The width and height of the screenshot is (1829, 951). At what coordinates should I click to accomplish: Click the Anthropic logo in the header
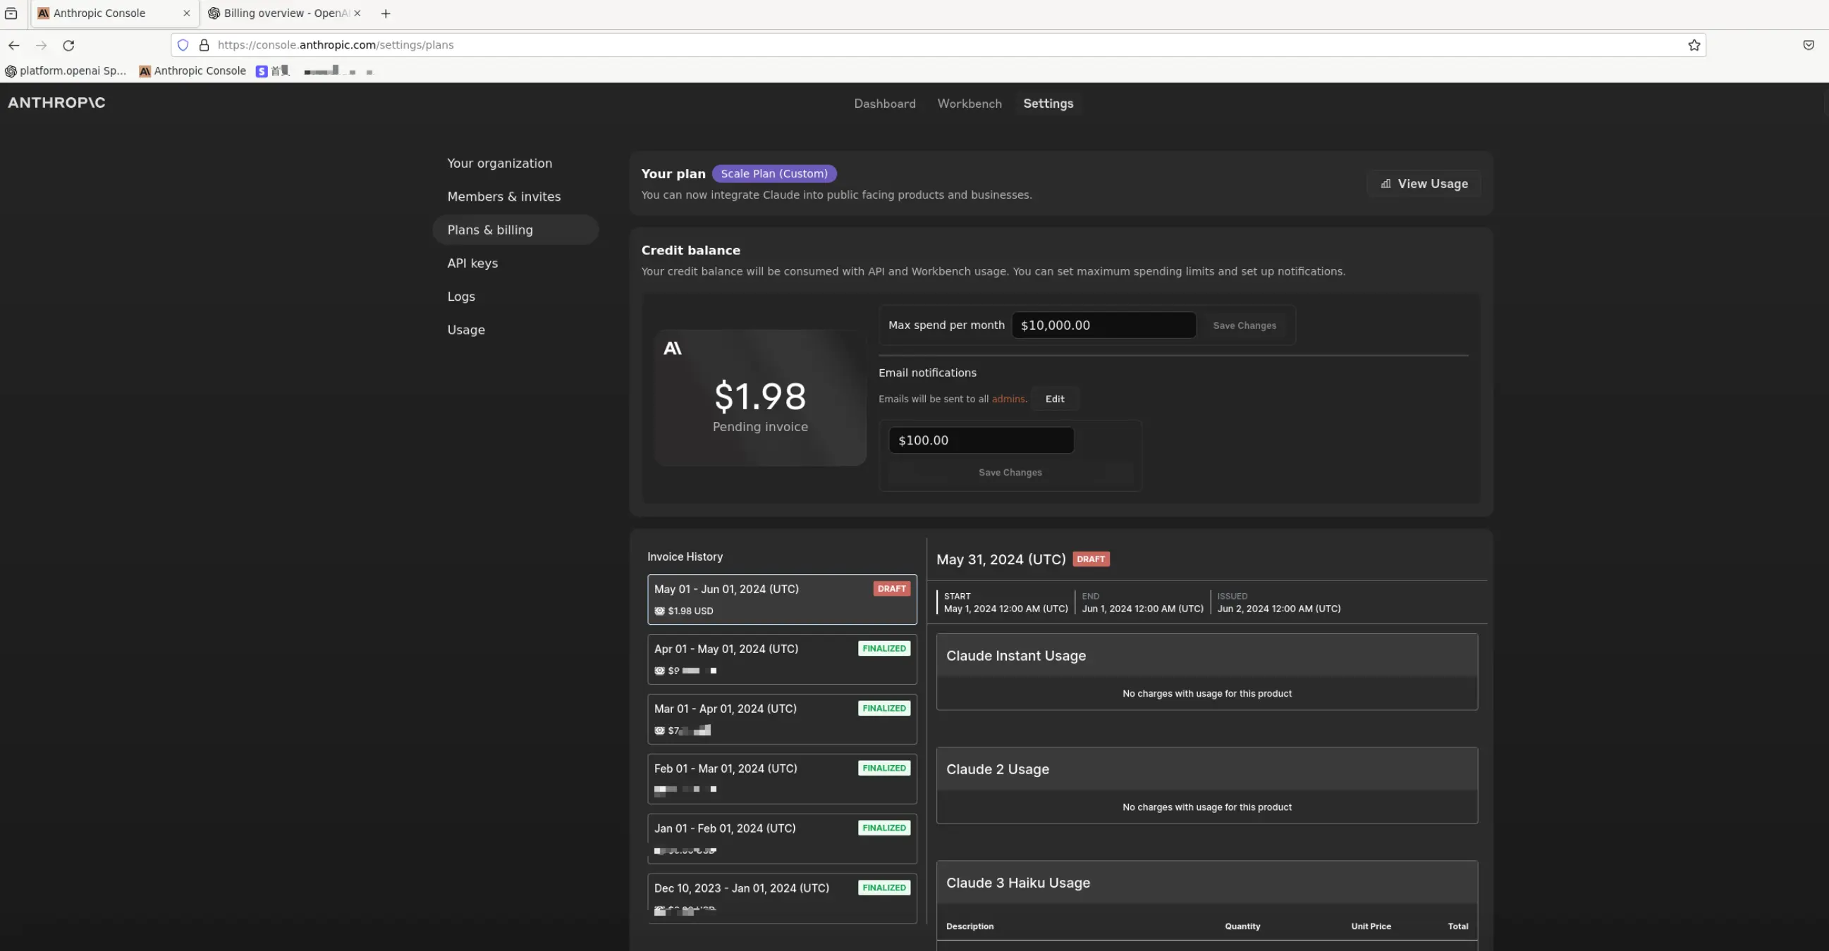57,103
